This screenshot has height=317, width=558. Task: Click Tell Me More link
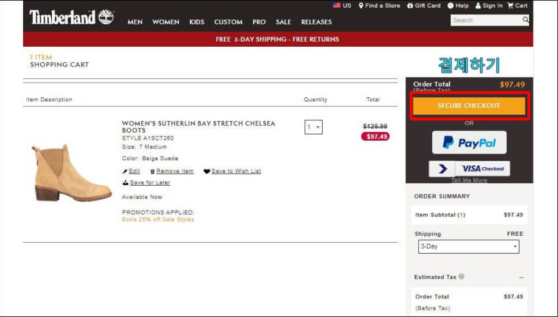[469, 180]
